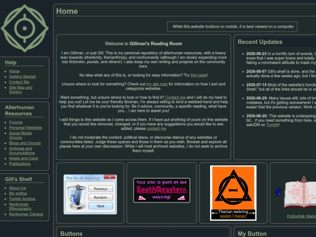This screenshot has width=316, height=237.
Task: Click the blue heart left arrow of Fictionfolk webring
Action: pyautogui.click(x=278, y=192)
